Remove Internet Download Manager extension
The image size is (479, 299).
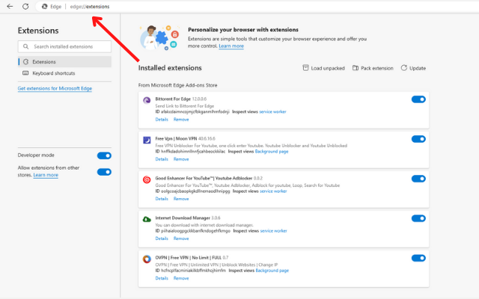click(181, 238)
